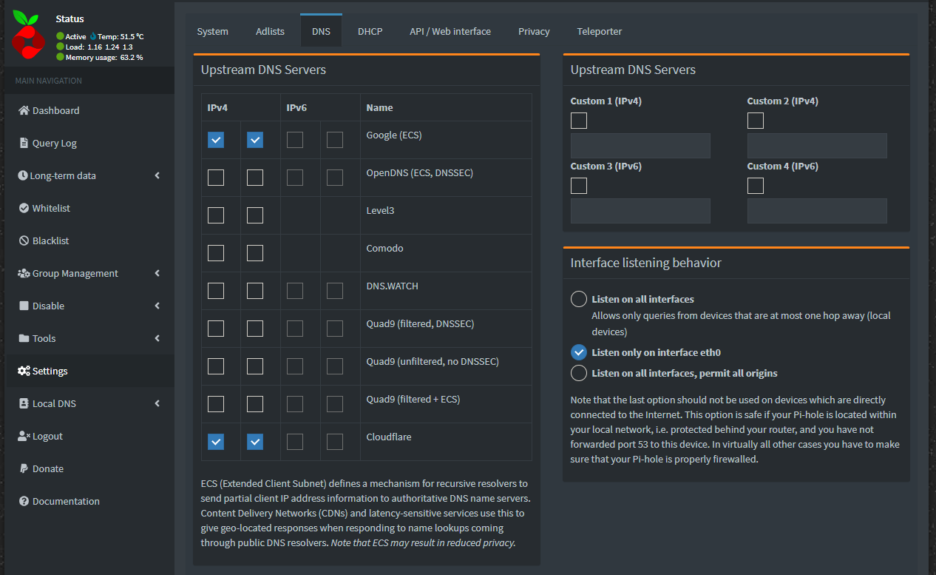Click the Custom 1 (IPv4) address field
Viewport: 936px width, 575px height.
[640, 146]
